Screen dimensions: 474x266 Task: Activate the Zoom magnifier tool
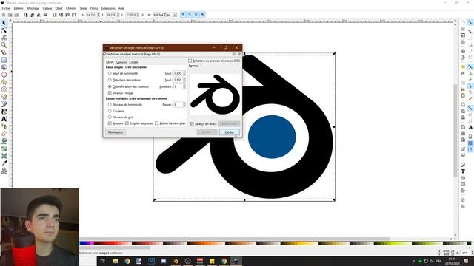click(4, 45)
